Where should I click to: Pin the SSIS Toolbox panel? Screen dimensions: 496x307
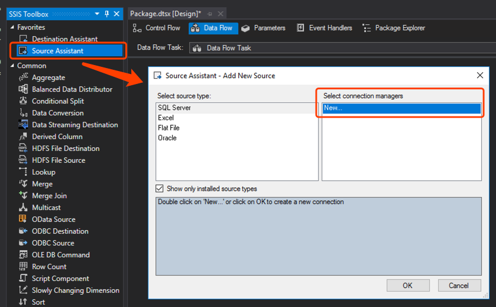pos(106,14)
